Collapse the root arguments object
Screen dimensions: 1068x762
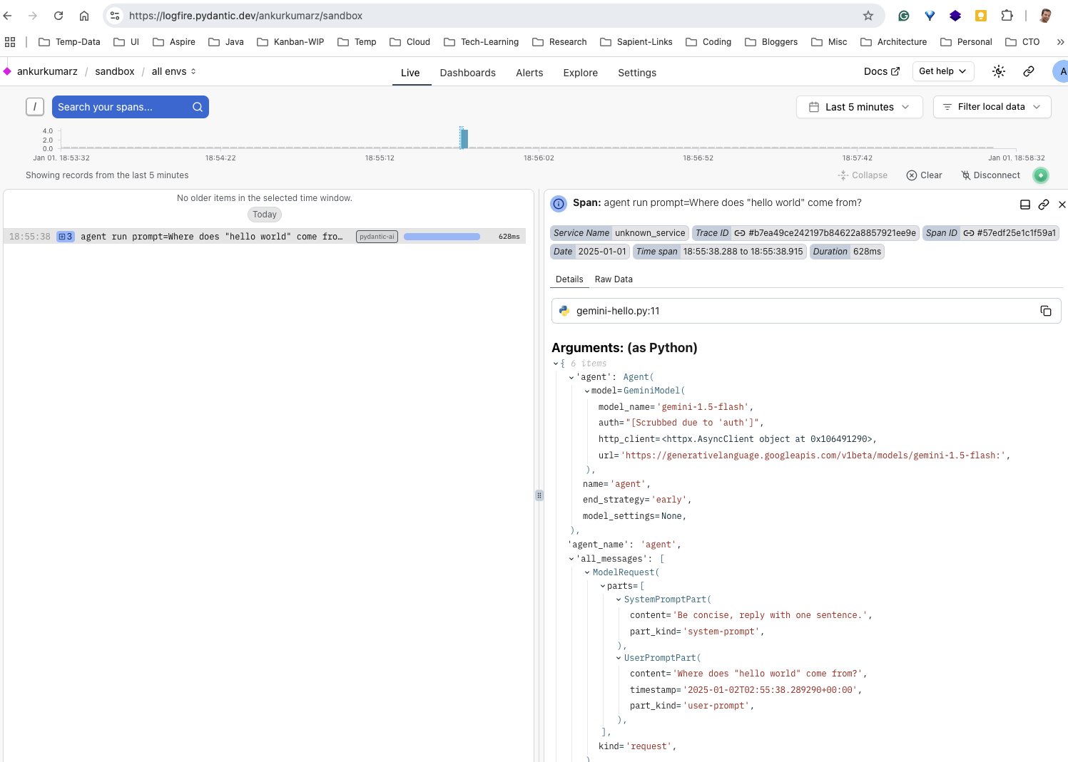point(556,364)
